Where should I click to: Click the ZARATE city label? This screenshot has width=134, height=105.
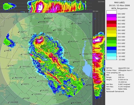[77, 62]
